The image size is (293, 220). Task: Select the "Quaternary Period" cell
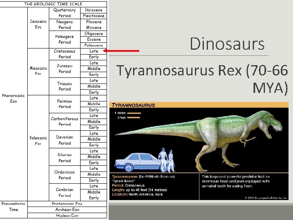(x=65, y=13)
